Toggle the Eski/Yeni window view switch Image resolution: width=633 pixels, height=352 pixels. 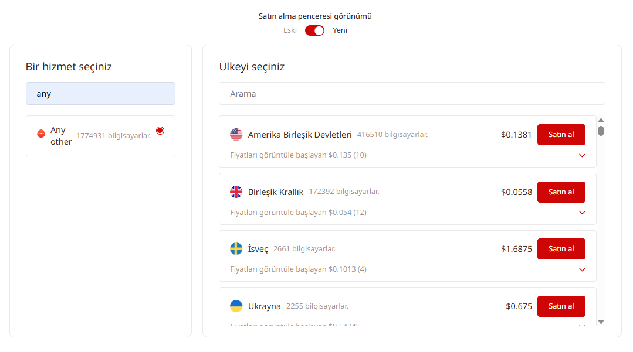[x=314, y=30]
